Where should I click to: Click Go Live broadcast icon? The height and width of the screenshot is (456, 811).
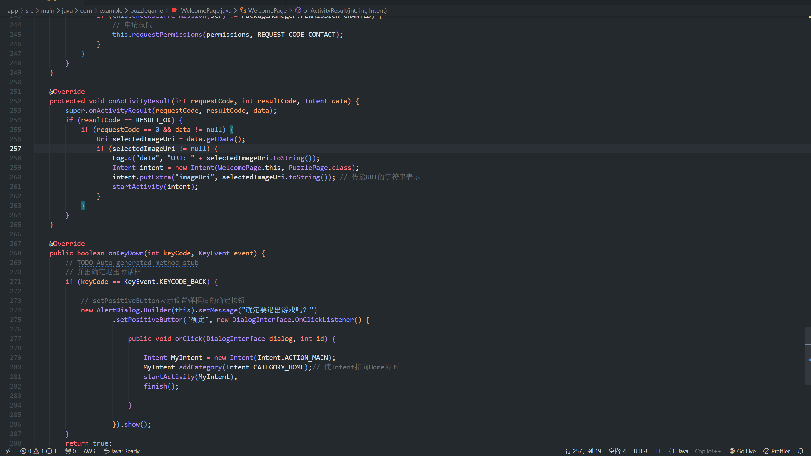coord(732,451)
